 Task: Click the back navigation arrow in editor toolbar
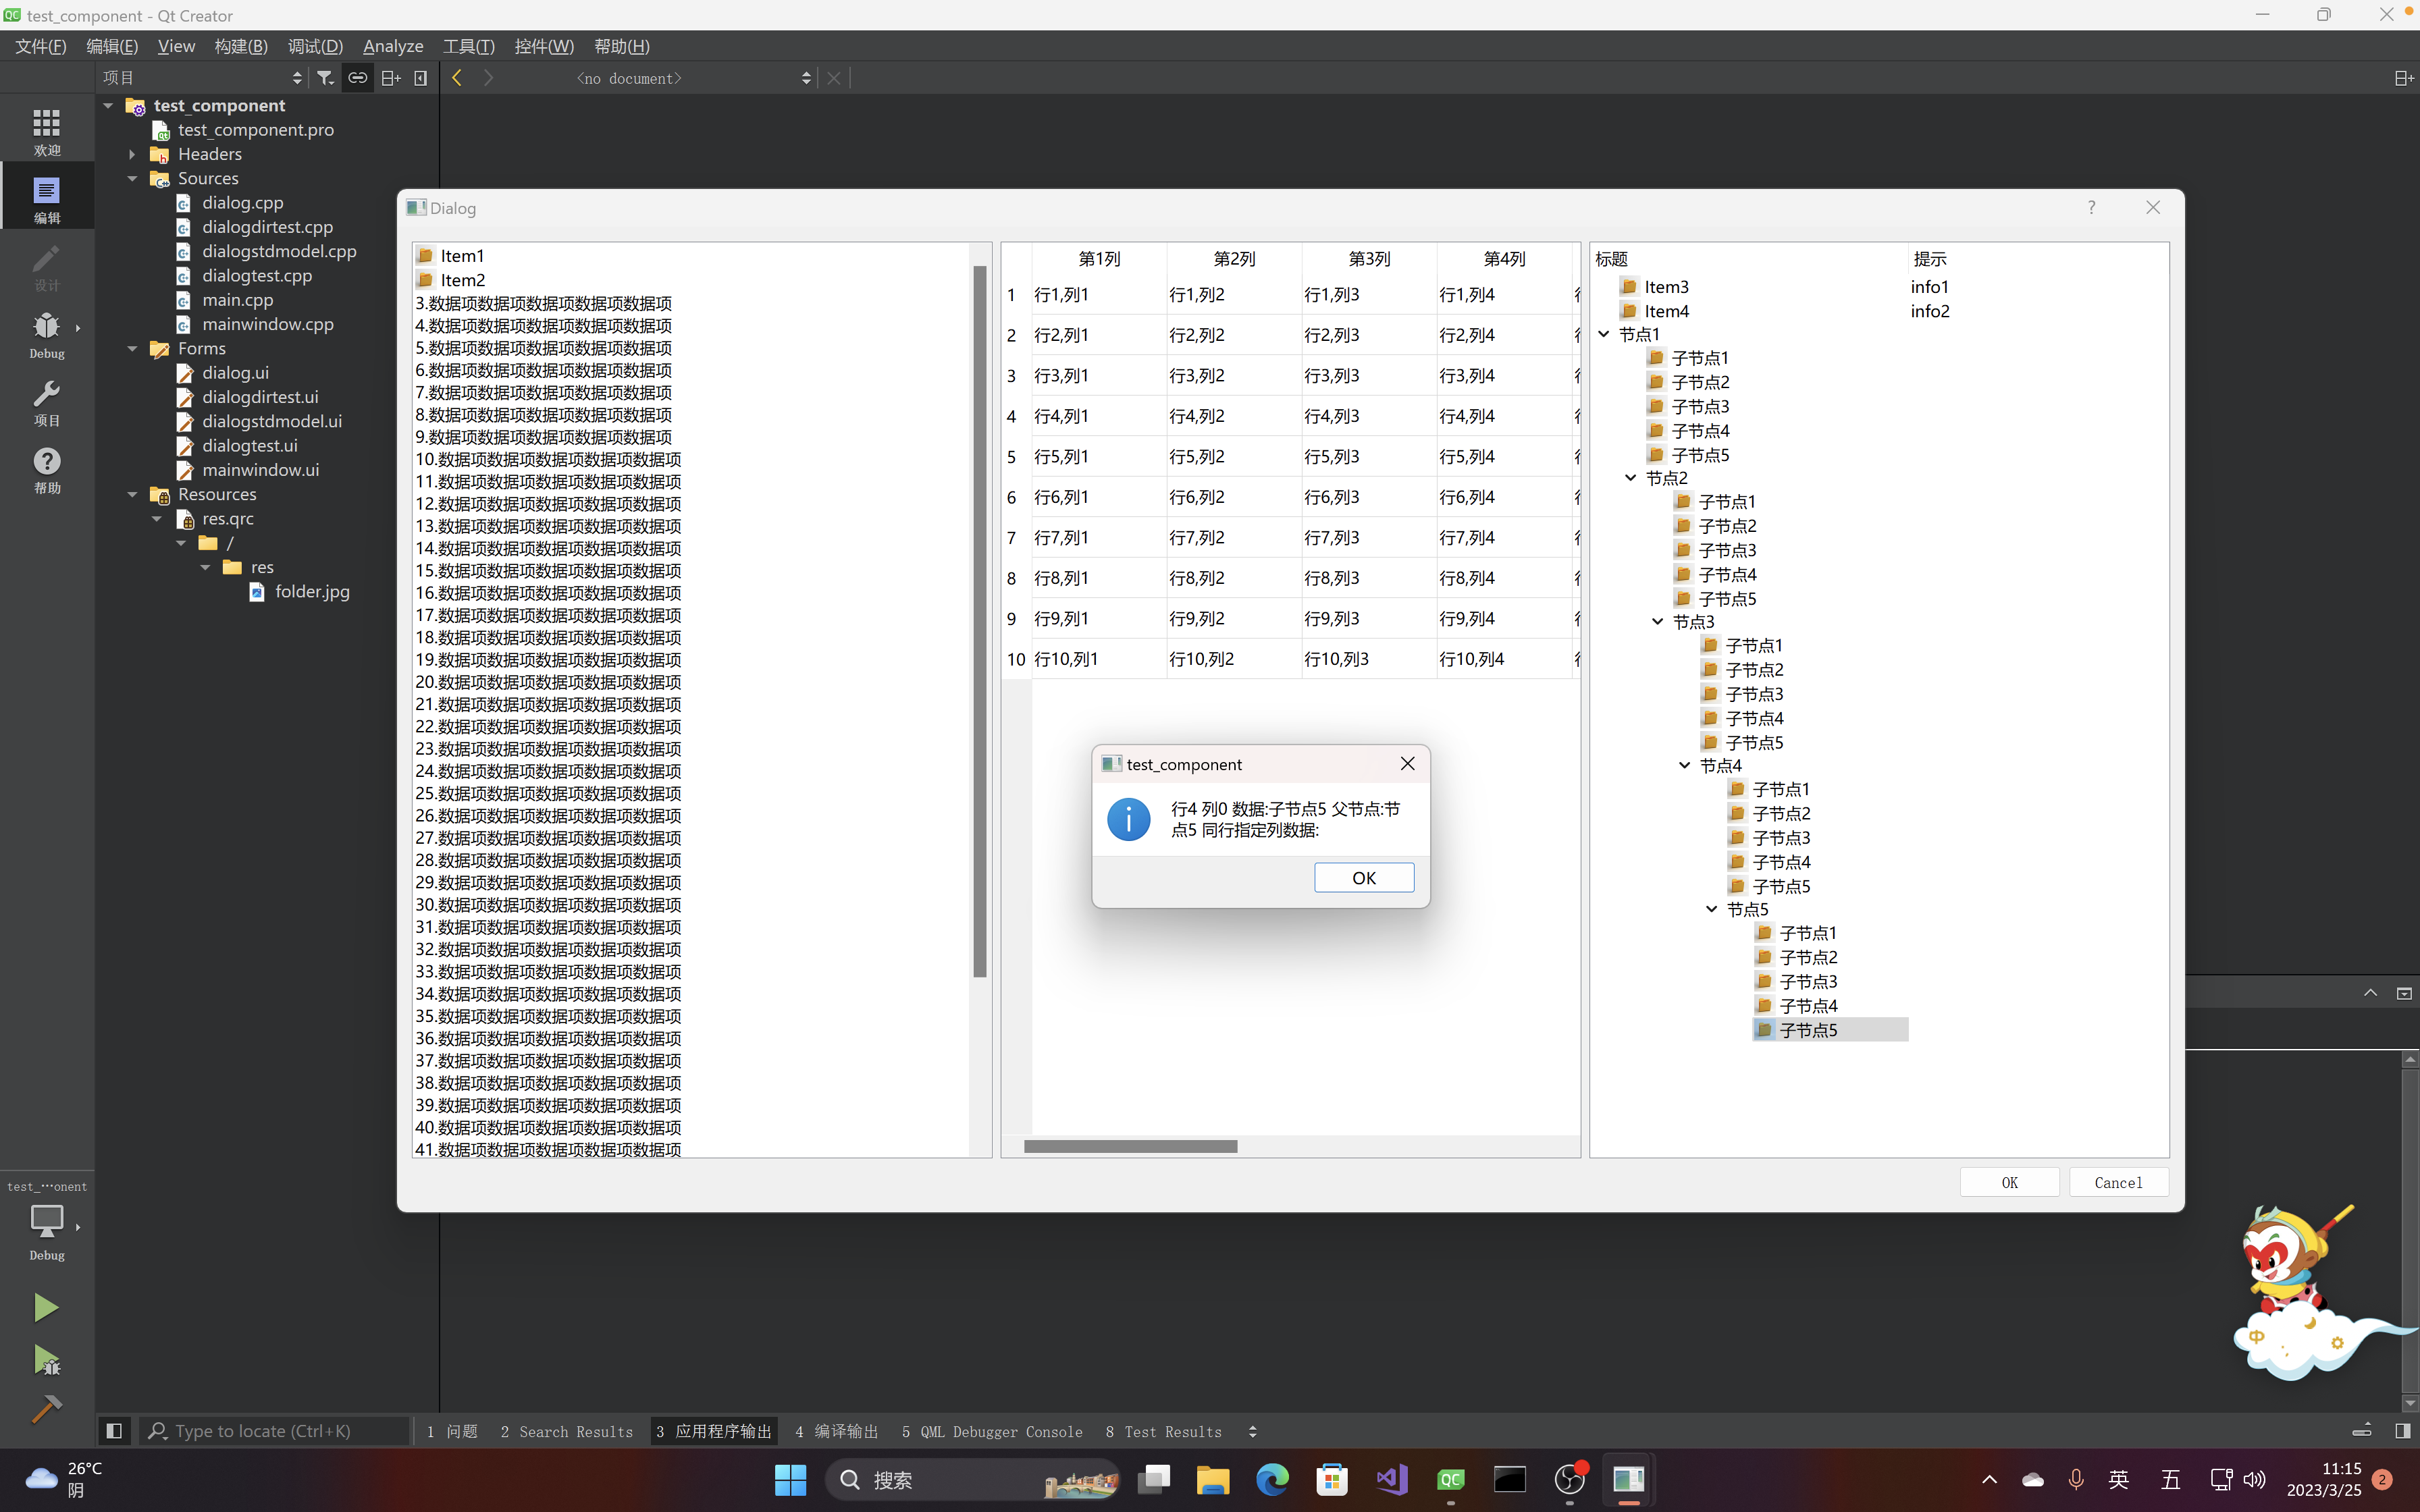pos(456,77)
